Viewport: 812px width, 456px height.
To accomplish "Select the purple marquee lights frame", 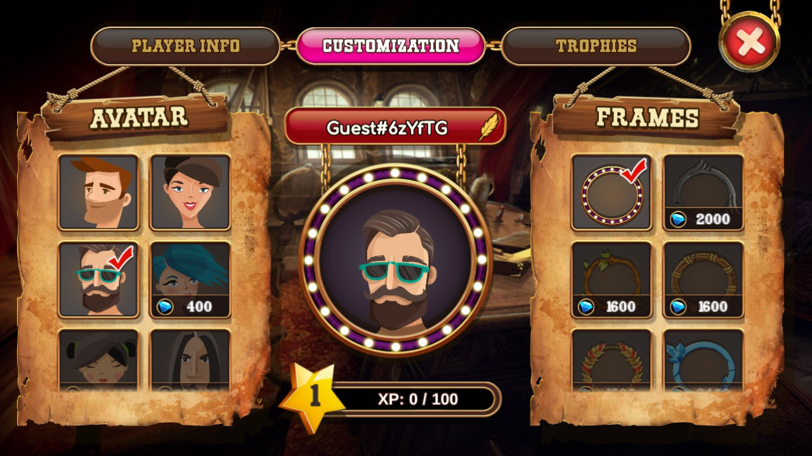I will click(612, 192).
